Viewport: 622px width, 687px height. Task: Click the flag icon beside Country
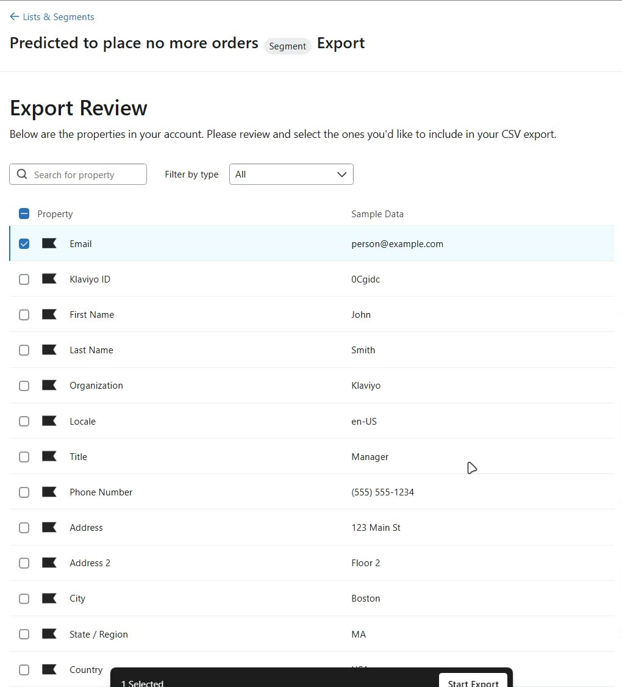(x=49, y=669)
